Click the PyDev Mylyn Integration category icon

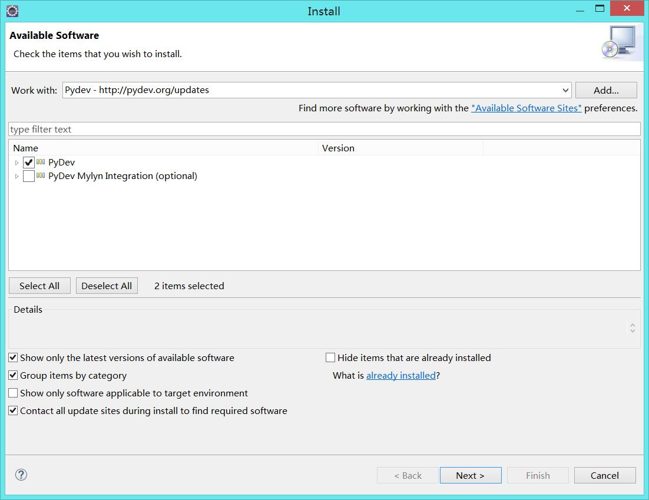(41, 176)
